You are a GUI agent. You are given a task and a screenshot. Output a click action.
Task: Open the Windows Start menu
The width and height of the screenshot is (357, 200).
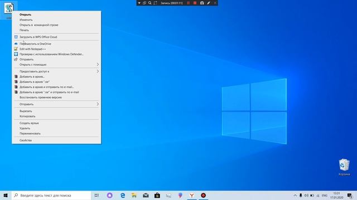tap(6, 195)
